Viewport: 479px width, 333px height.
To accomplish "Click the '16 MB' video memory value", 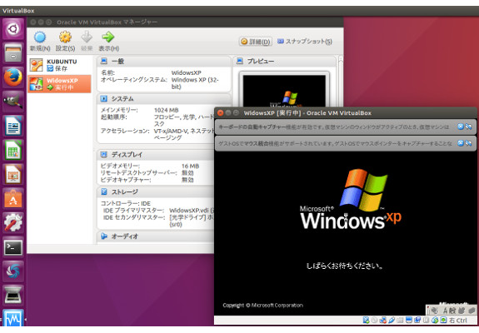I will pos(190,166).
